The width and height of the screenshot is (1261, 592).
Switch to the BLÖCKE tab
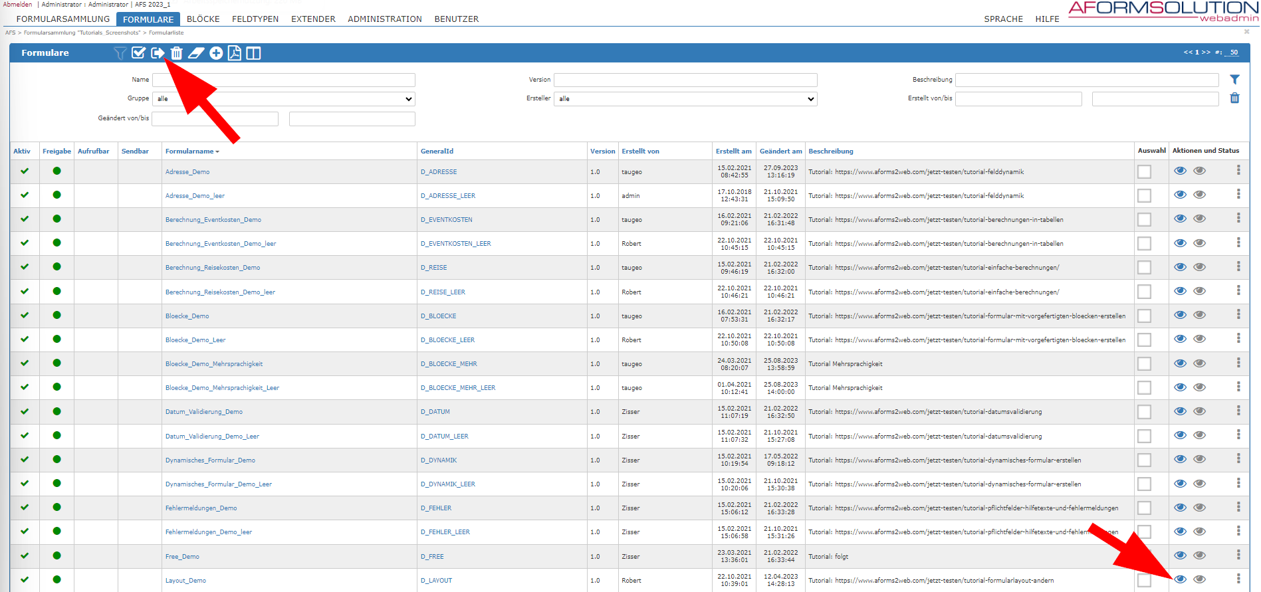[203, 19]
